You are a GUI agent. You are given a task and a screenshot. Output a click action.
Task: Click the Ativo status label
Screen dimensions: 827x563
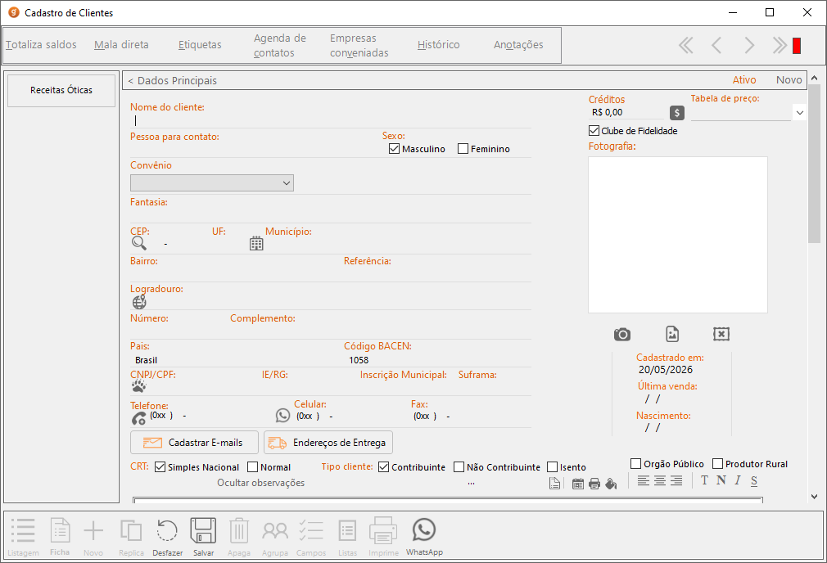click(744, 79)
